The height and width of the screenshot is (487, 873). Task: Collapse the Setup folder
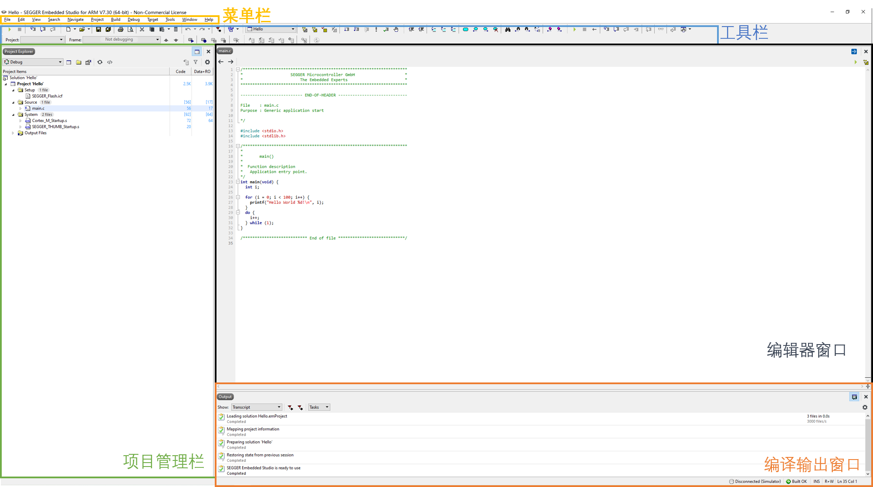pyautogui.click(x=14, y=90)
